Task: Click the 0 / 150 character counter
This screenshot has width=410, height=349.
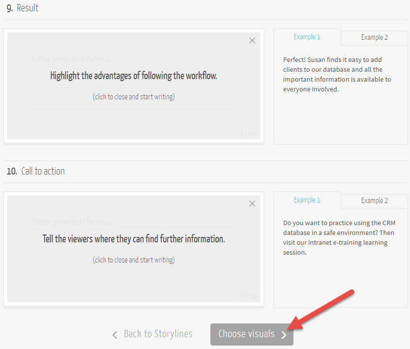Action: point(249,297)
